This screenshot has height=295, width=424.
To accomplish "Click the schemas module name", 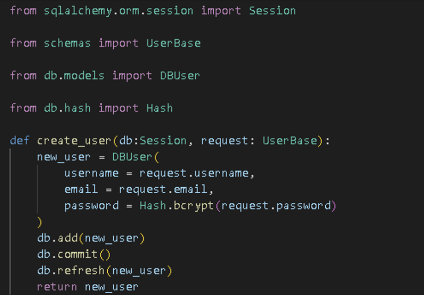I will point(67,43).
